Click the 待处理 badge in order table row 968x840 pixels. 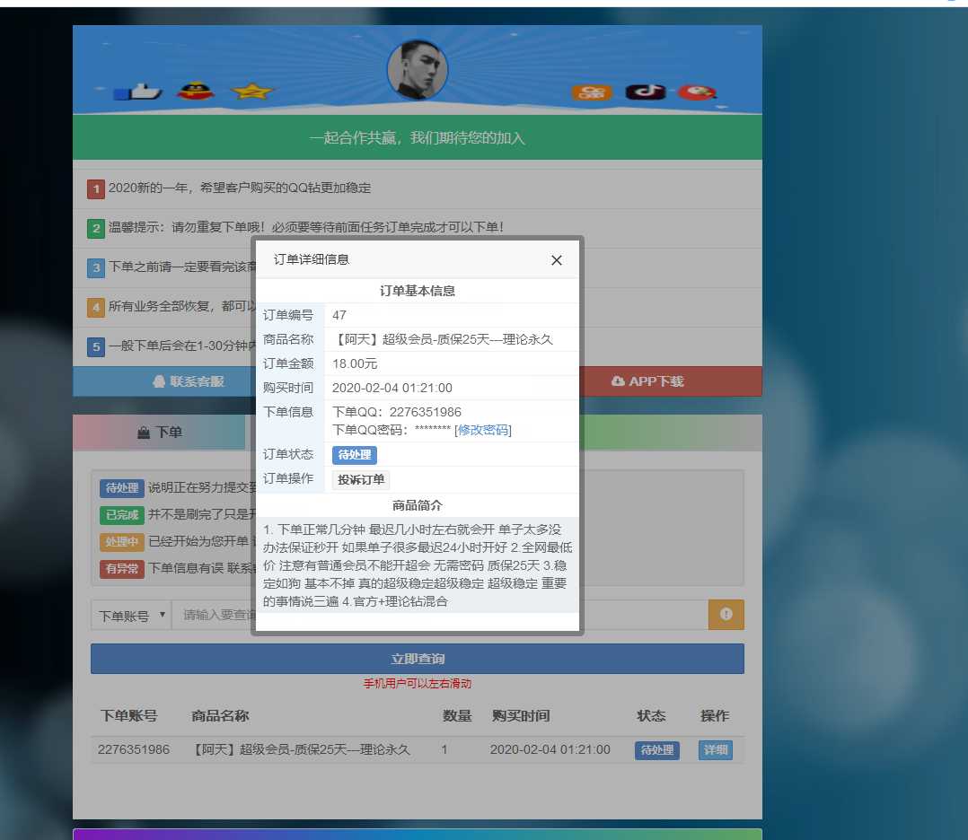657,750
